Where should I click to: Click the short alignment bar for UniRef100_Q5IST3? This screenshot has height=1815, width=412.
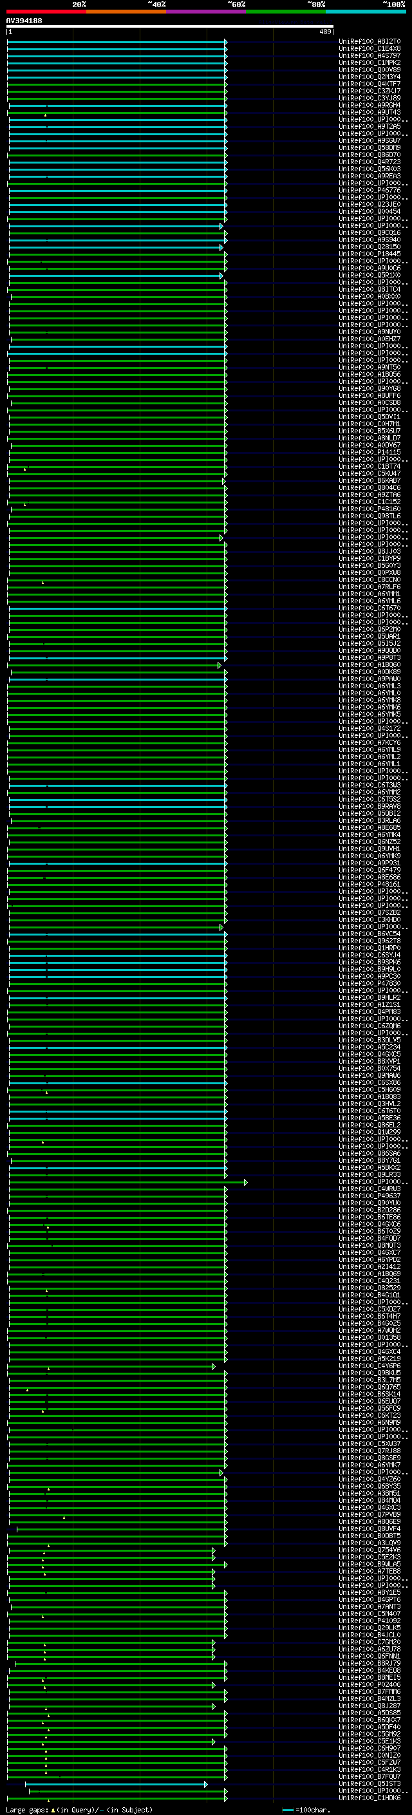pos(117,1784)
